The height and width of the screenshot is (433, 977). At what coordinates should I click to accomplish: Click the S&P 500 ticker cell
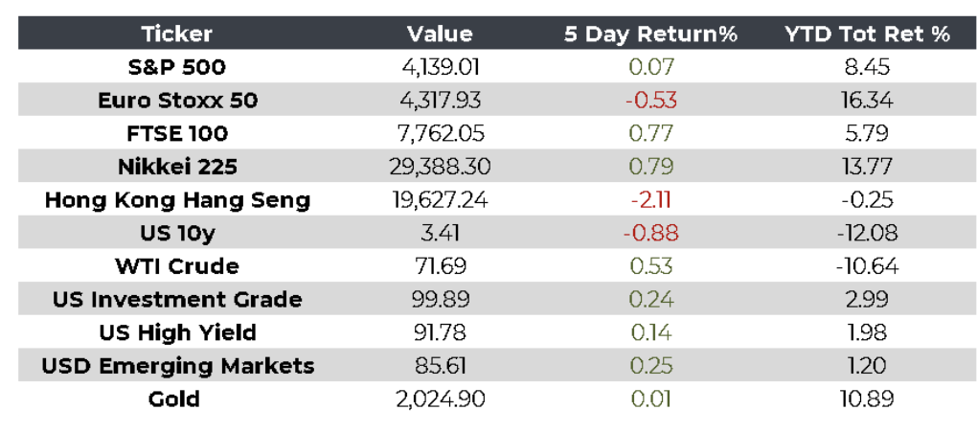177,67
